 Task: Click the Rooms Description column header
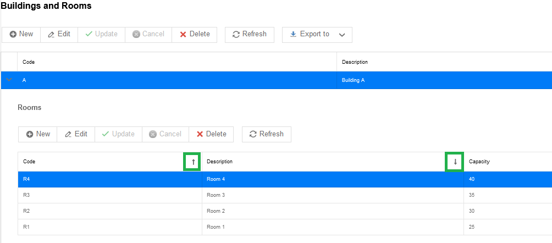pyautogui.click(x=333, y=162)
